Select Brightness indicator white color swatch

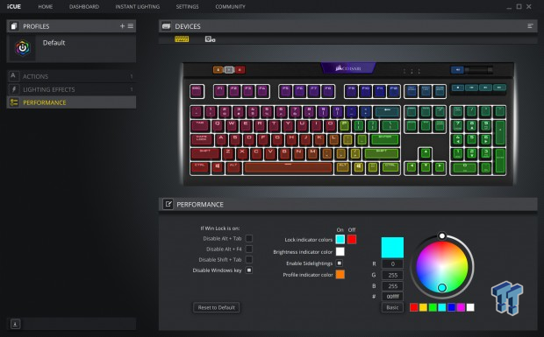(x=340, y=251)
